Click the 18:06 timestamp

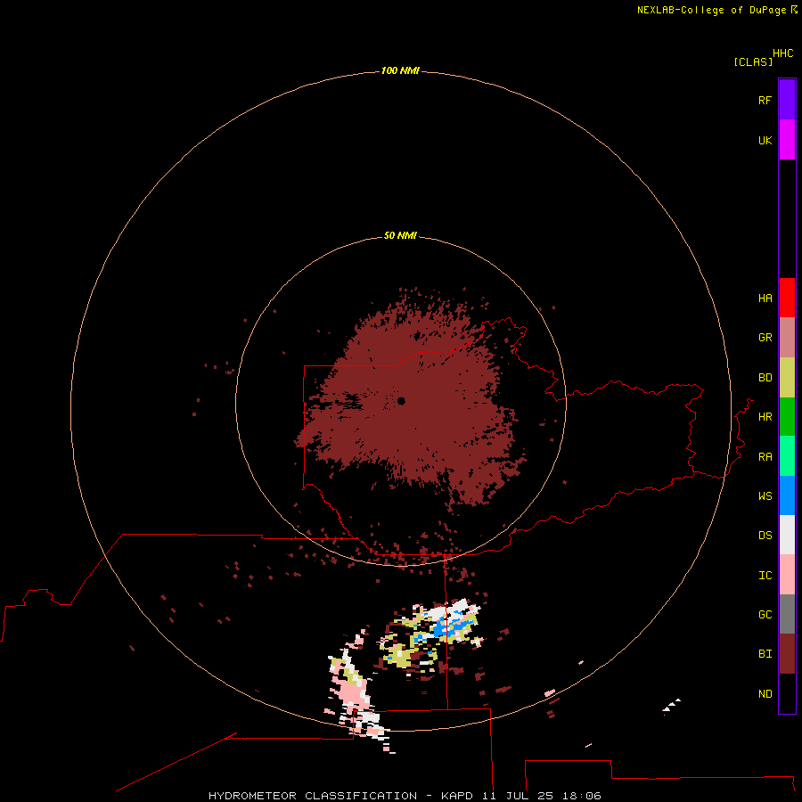[581, 796]
